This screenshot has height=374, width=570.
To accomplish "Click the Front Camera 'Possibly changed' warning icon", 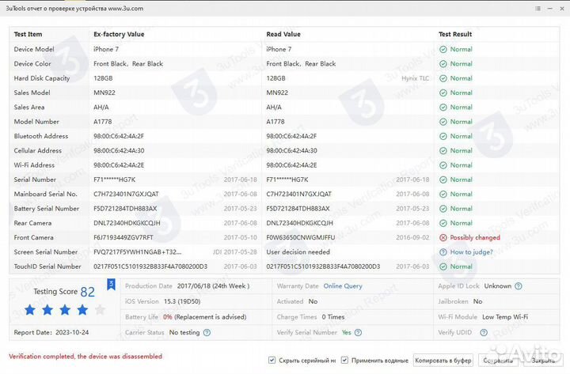I will (443, 237).
